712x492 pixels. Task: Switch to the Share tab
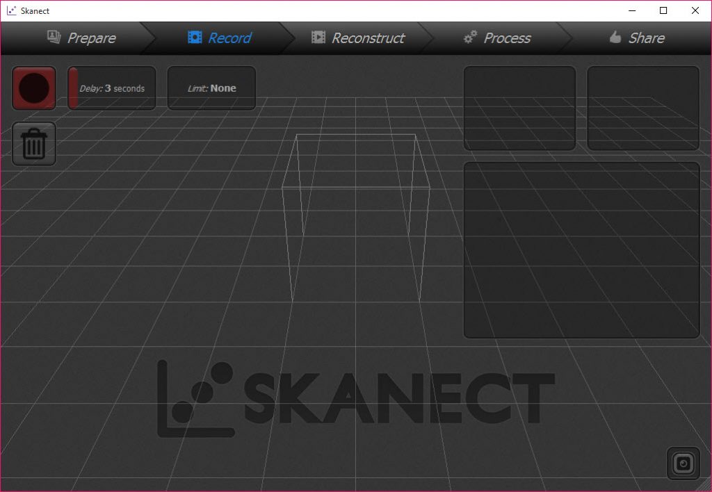pos(637,38)
